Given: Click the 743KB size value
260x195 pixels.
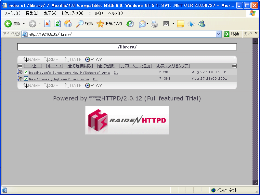Looking at the screenshot, I should pos(165,78).
